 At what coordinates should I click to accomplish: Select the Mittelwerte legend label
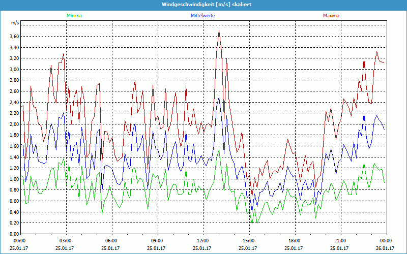[x=203, y=16]
